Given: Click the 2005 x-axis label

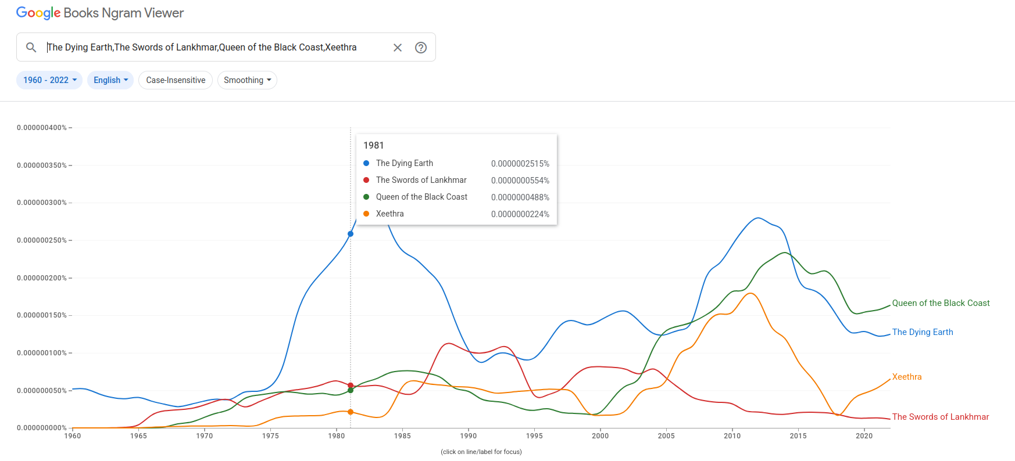Looking at the screenshot, I should (666, 436).
